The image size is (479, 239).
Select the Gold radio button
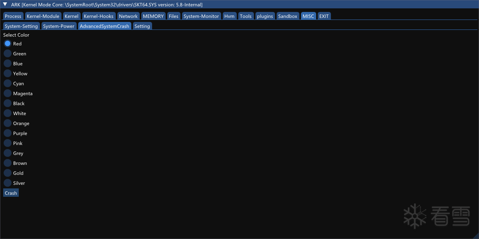[x=8, y=173]
